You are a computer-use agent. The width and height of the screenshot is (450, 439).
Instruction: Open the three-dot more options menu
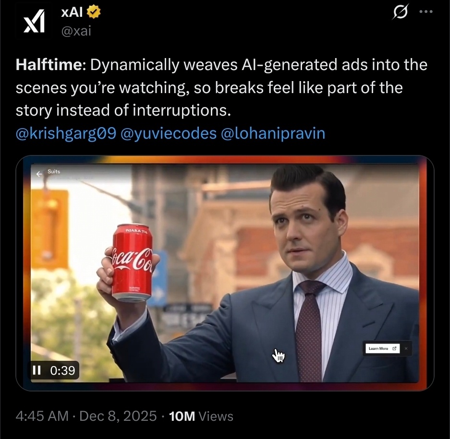click(426, 12)
